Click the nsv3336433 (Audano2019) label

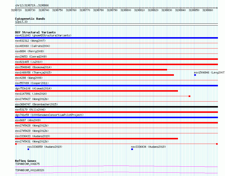pos(33,136)
